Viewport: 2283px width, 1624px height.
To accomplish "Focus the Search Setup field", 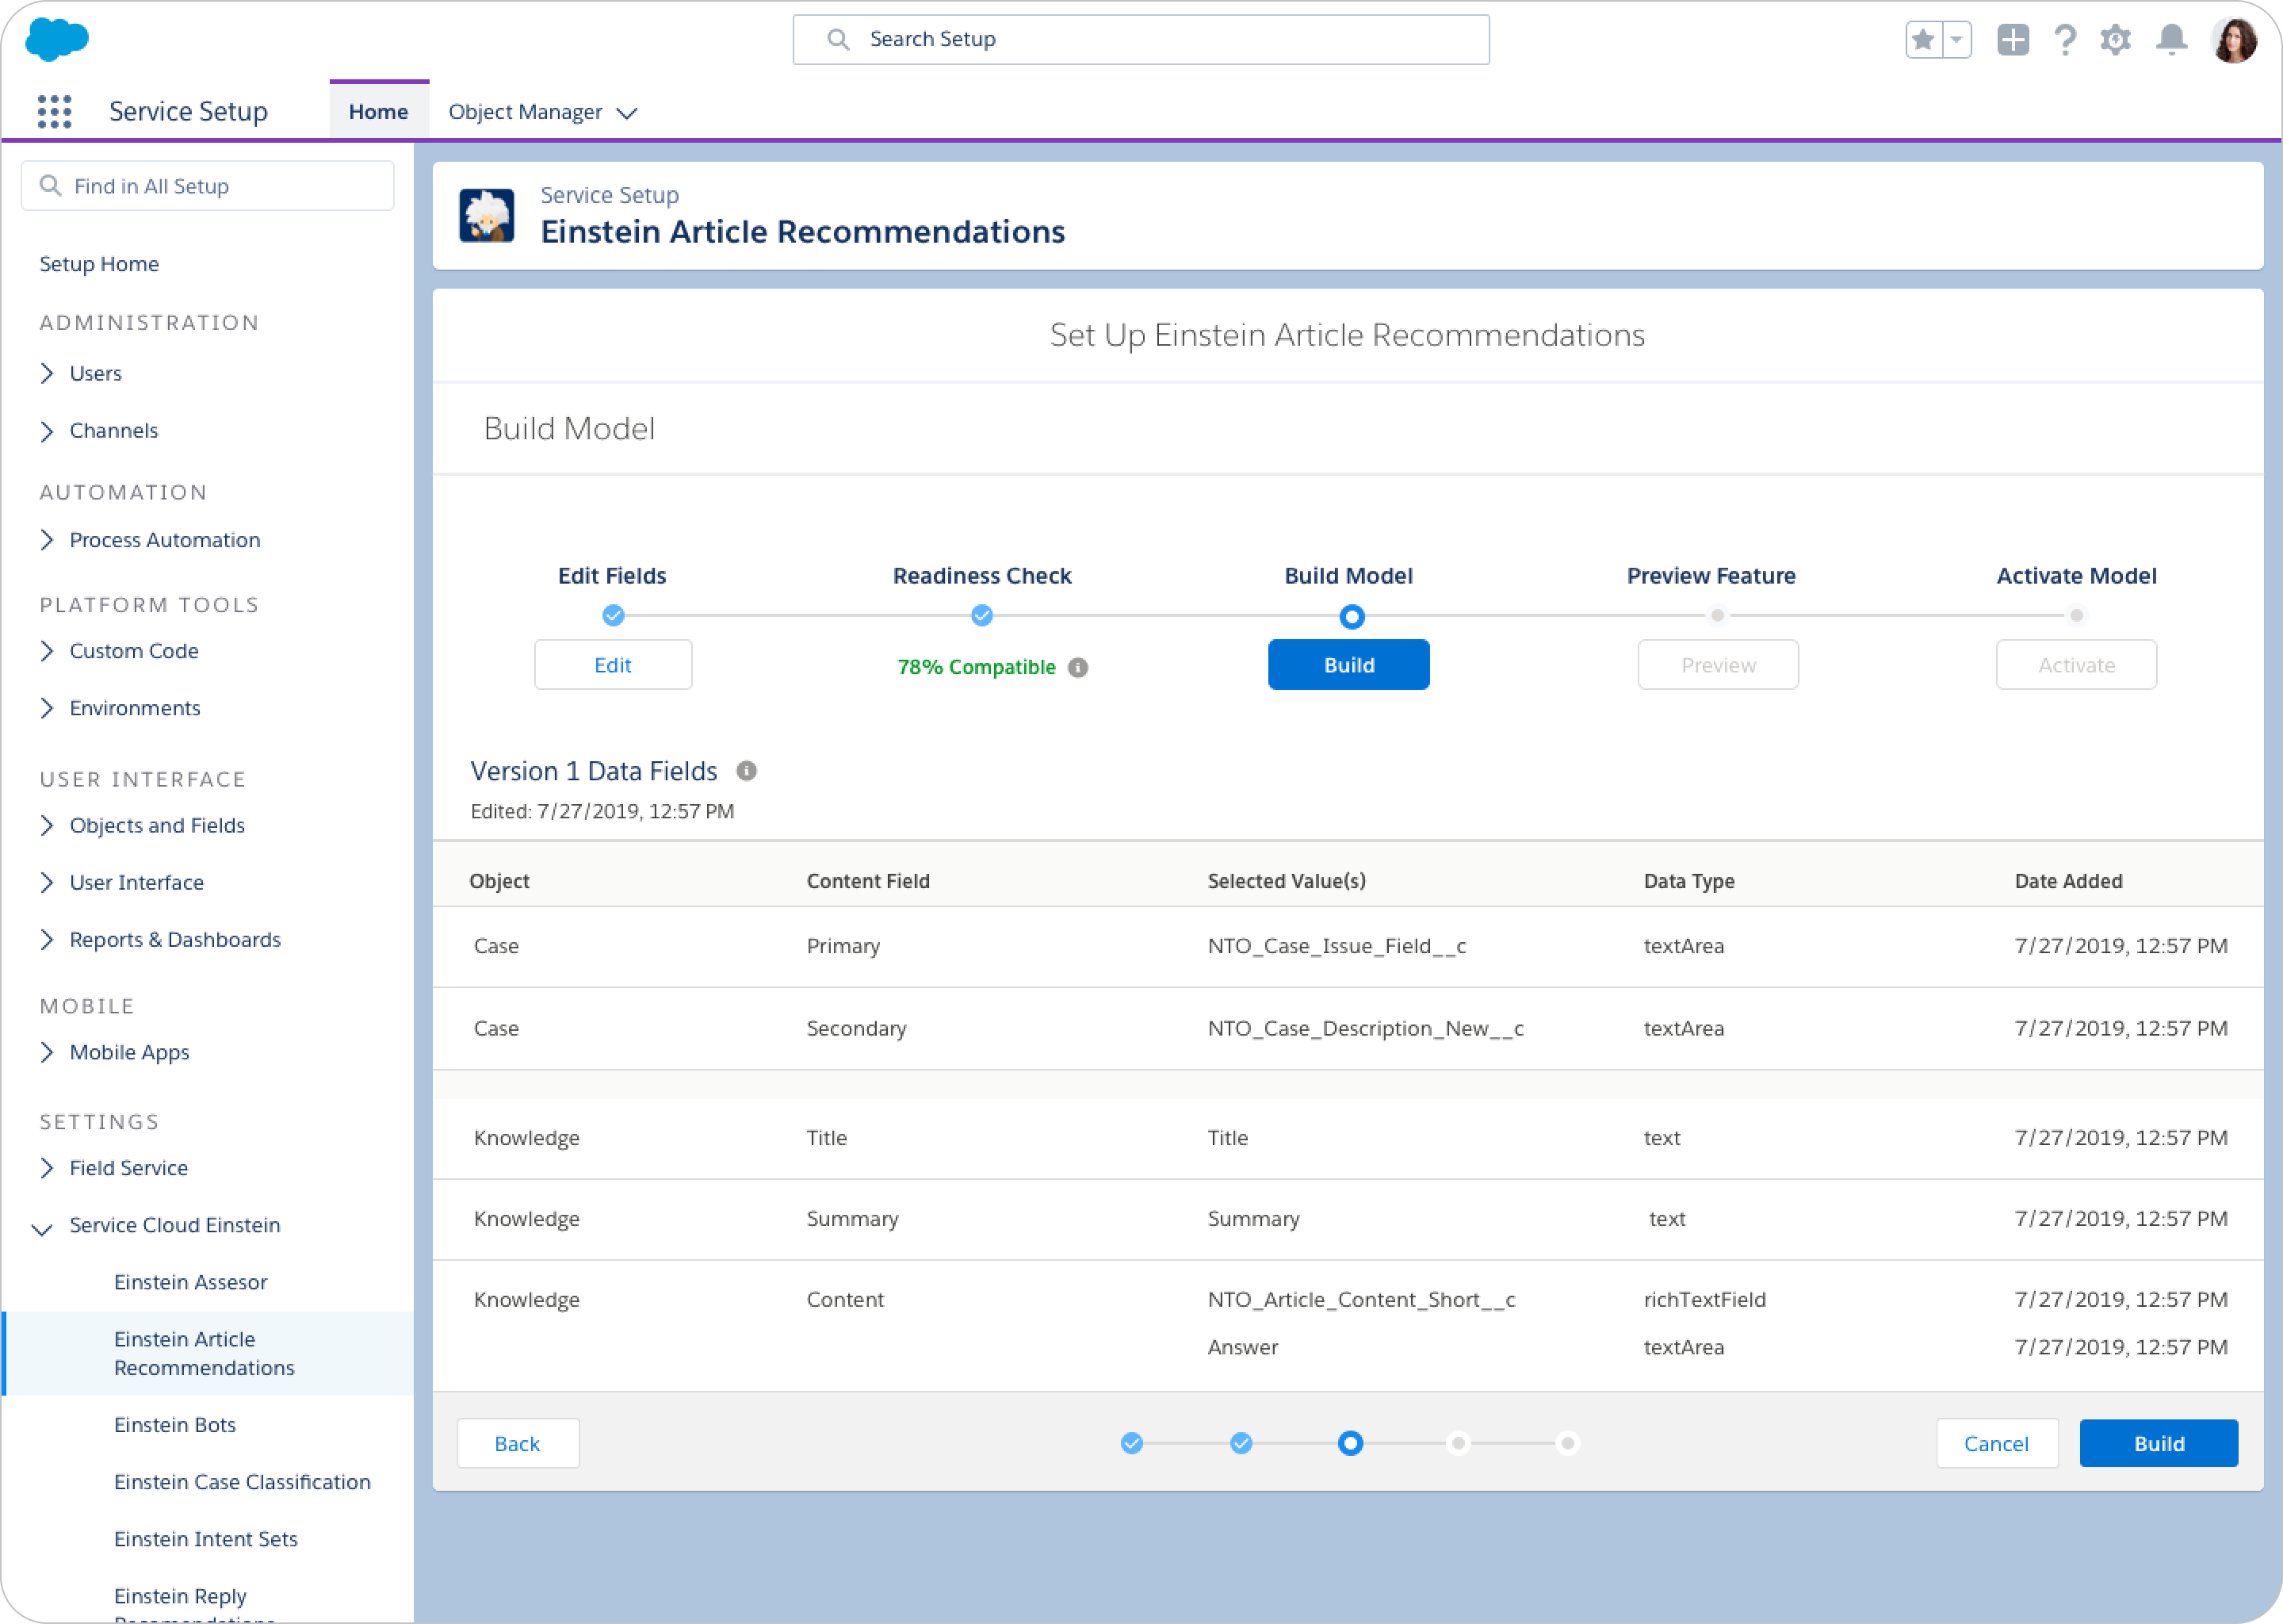I will (1141, 39).
